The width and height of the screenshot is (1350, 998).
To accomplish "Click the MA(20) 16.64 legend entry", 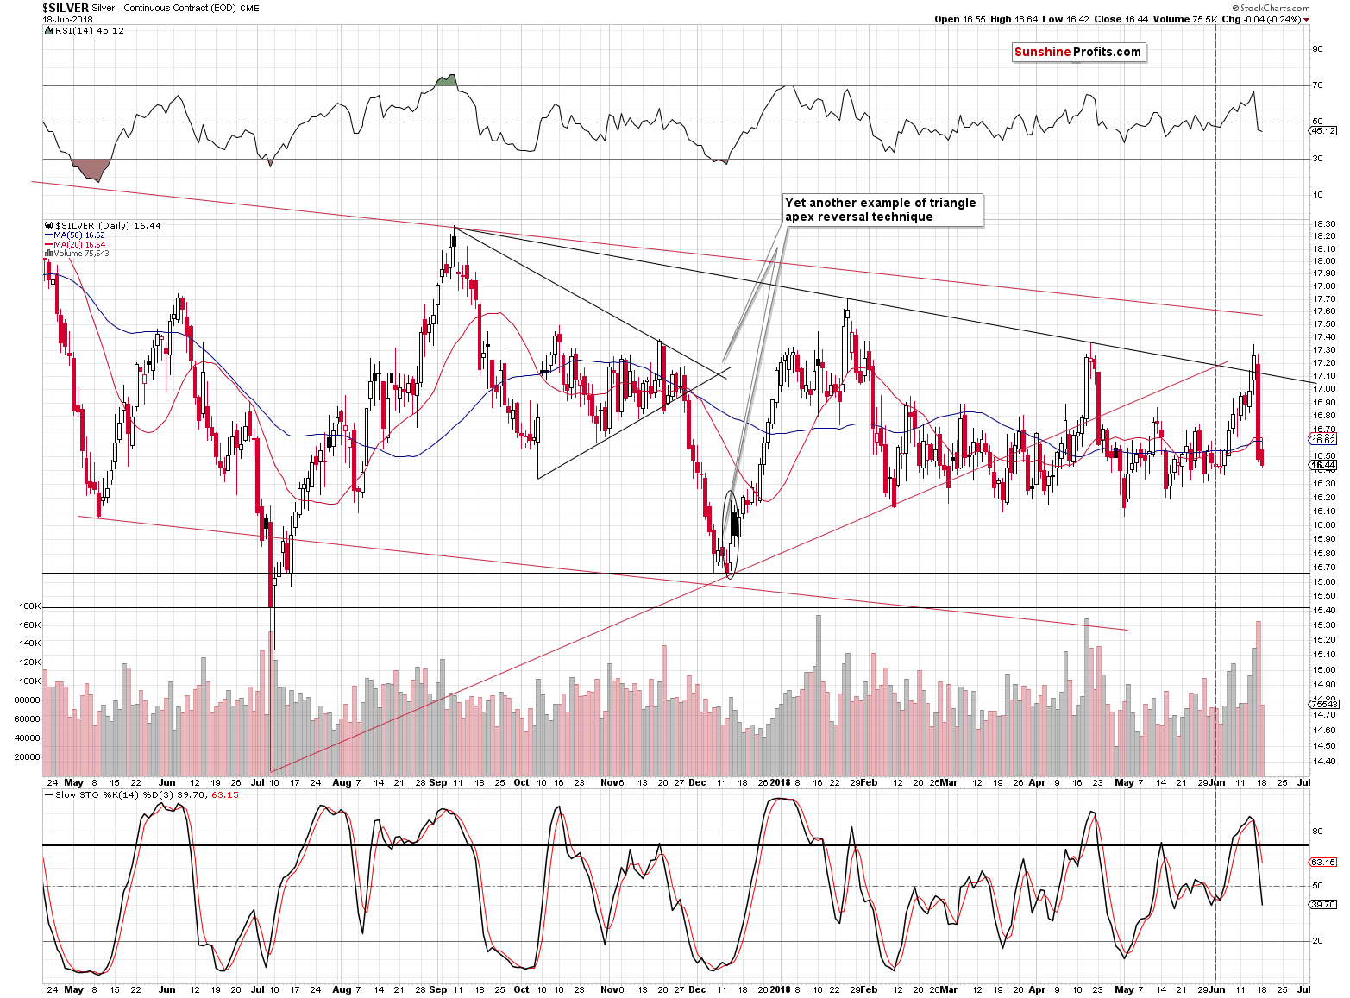I will point(74,245).
